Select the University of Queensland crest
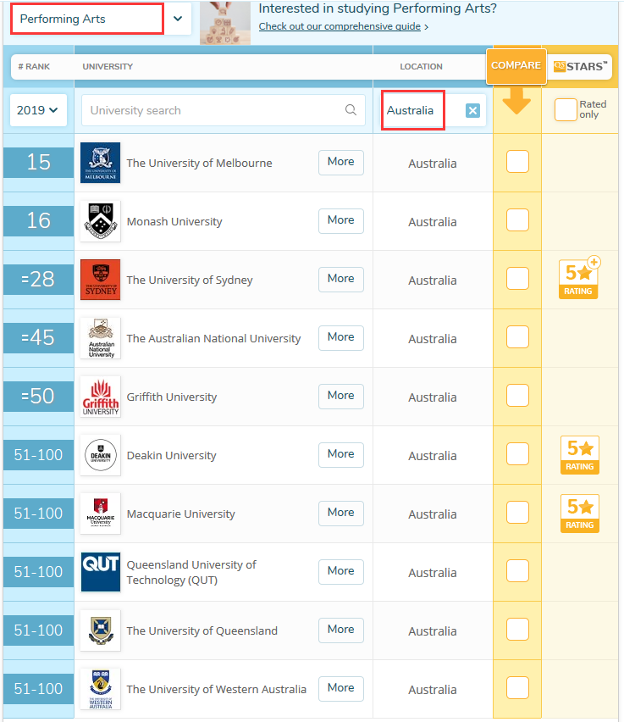The height and width of the screenshot is (722, 624). click(x=100, y=630)
